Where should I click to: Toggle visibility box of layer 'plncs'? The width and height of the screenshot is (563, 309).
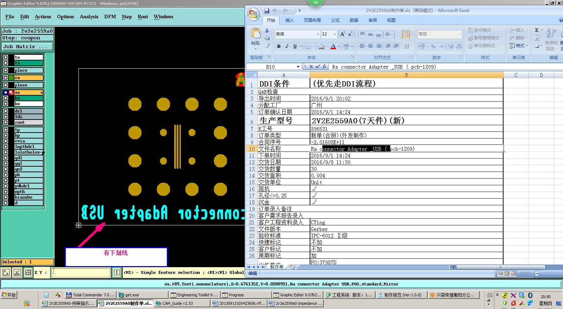pyautogui.click(x=6, y=71)
